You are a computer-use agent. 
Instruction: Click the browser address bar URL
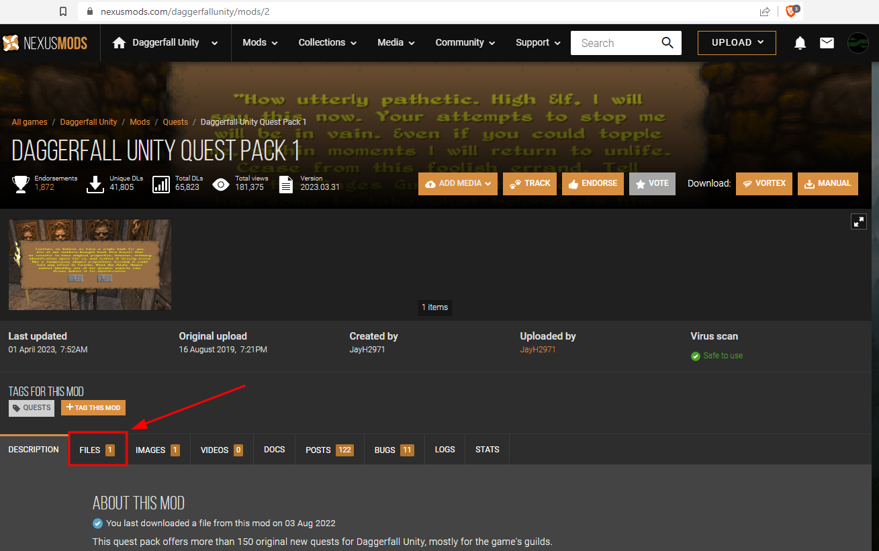[186, 11]
